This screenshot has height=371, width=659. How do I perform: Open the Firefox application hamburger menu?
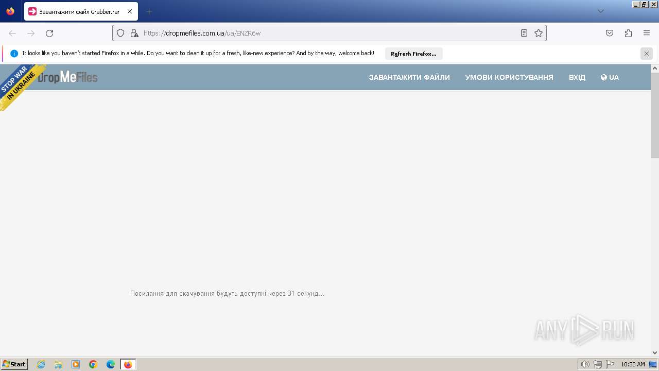(x=647, y=33)
